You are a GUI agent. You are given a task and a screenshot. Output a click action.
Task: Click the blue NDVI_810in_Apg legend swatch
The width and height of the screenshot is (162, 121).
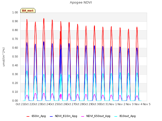point(51,116)
